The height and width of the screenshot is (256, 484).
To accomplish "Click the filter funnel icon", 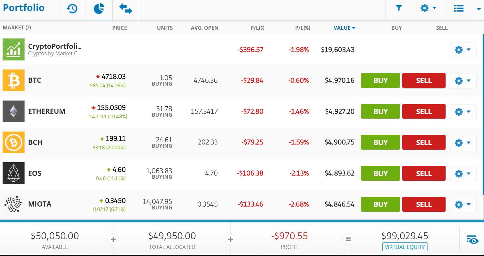I will click(x=399, y=8).
